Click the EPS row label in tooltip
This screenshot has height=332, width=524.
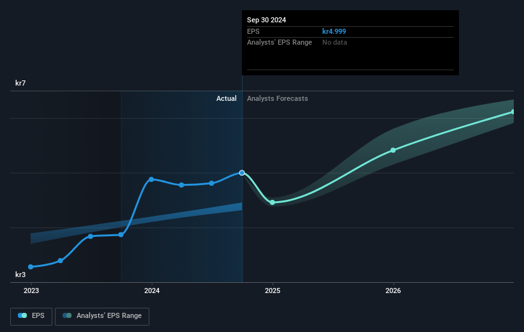(253, 31)
